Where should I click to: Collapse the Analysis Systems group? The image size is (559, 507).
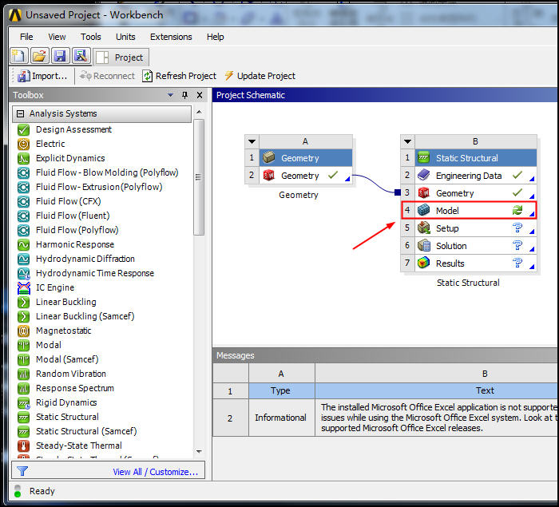coord(21,114)
